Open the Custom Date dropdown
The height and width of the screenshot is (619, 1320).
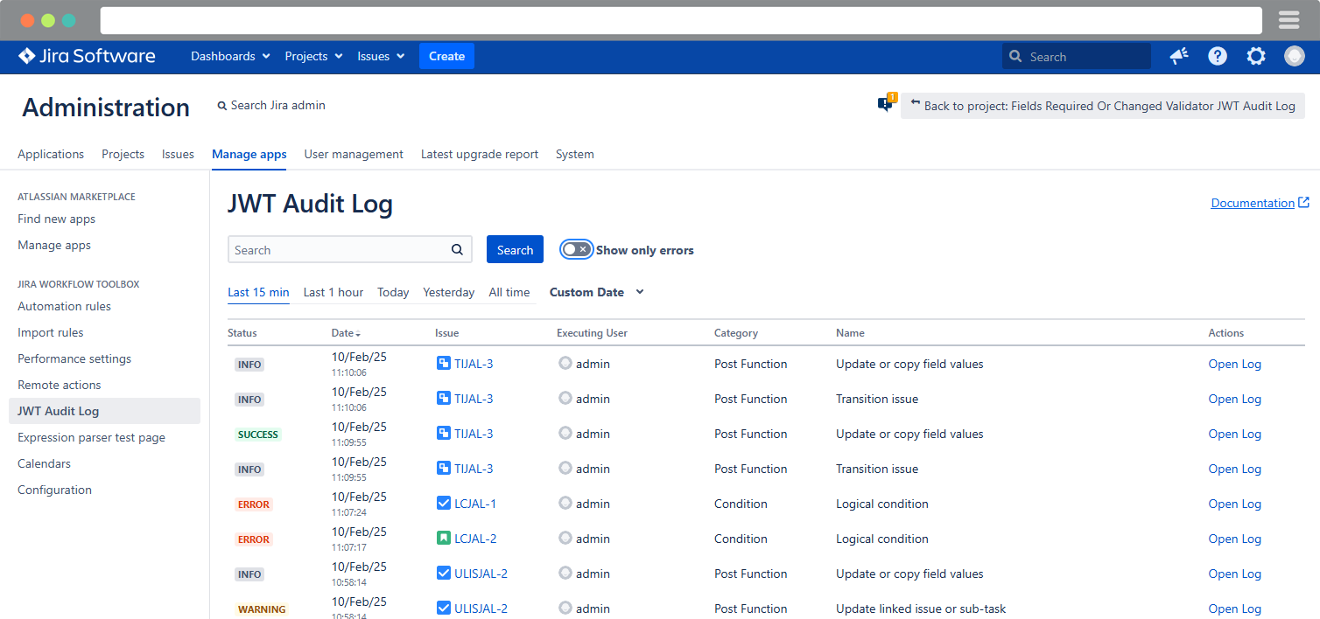click(x=597, y=292)
